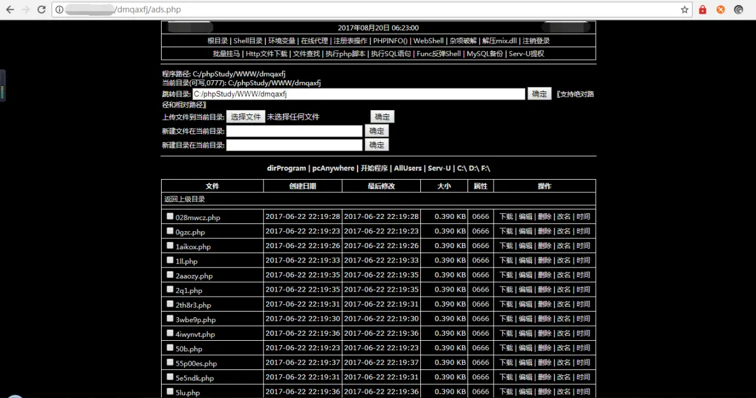This screenshot has width=756, height=398.
Task: Open the AllUsers shortcut link
Action: click(408, 169)
